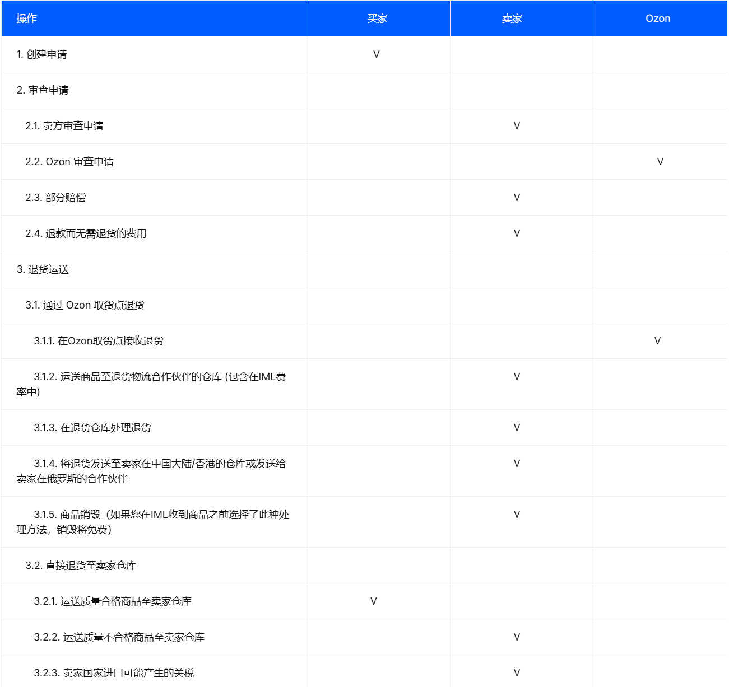The width and height of the screenshot is (729, 687).
Task: Select the row 3.1.2 about IML费率
Action: tap(151, 384)
